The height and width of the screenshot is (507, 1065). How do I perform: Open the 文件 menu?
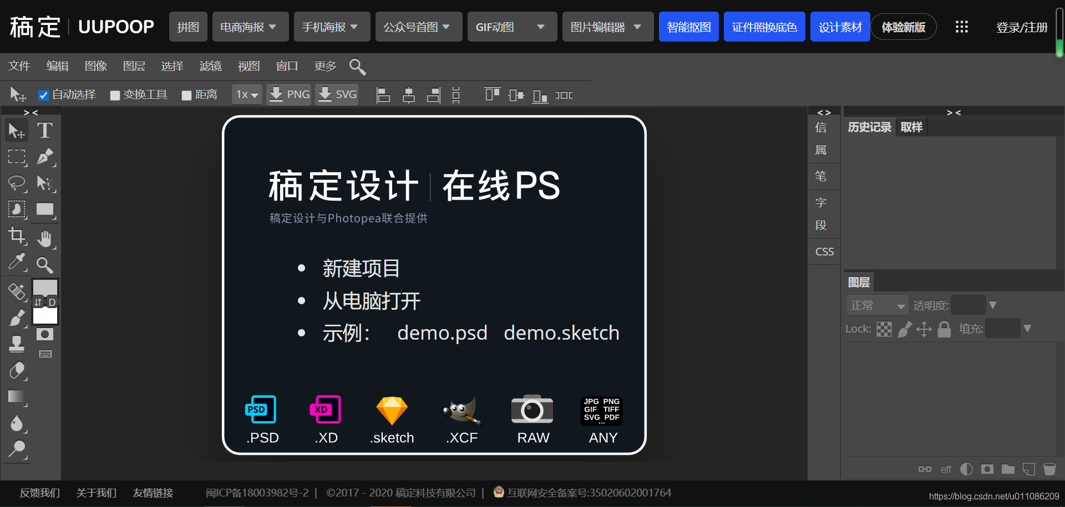[x=19, y=66]
